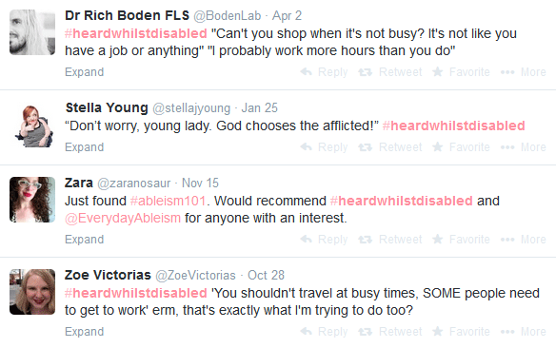Open Stella Young's profile picture
This screenshot has width=556, height=348.
click(x=32, y=126)
